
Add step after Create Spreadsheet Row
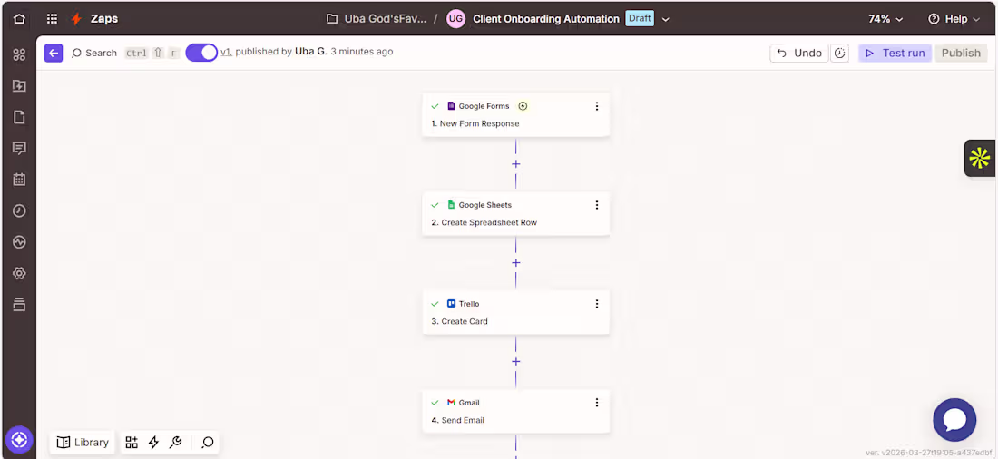(x=515, y=263)
